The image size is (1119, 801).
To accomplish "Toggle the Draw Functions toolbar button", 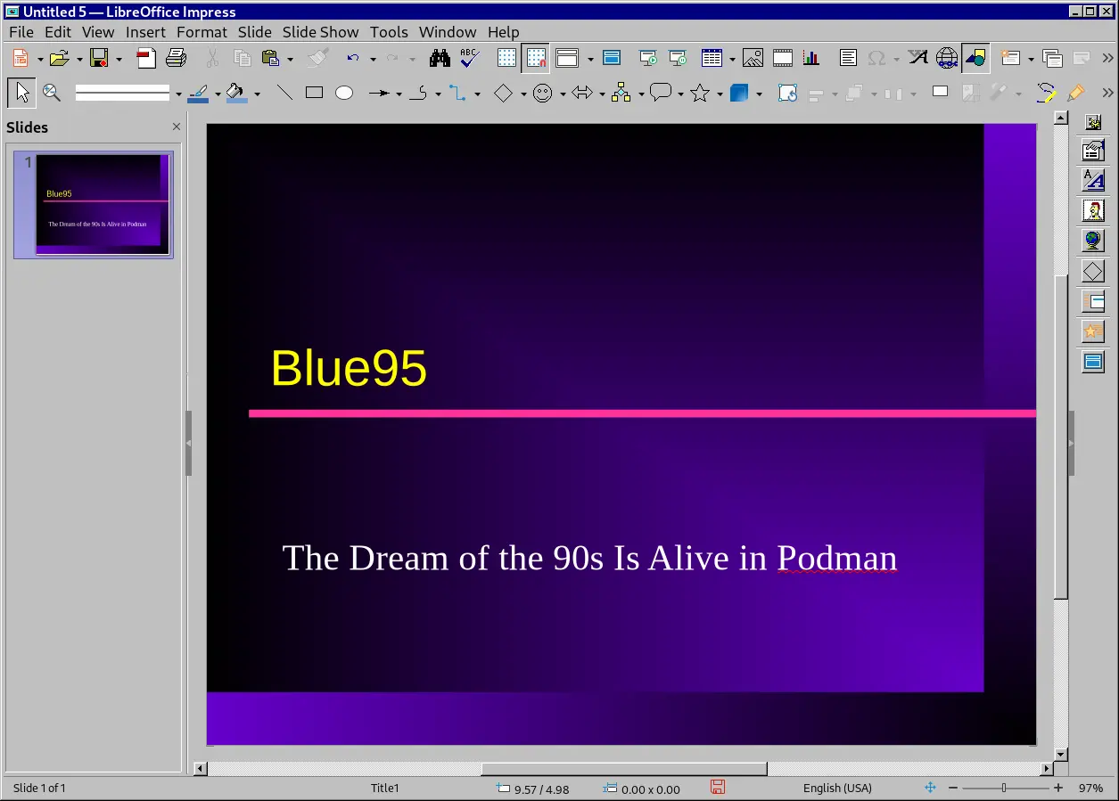I will pyautogui.click(x=975, y=59).
